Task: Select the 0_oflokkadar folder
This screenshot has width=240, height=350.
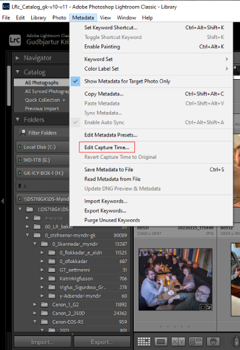Action: point(73,261)
